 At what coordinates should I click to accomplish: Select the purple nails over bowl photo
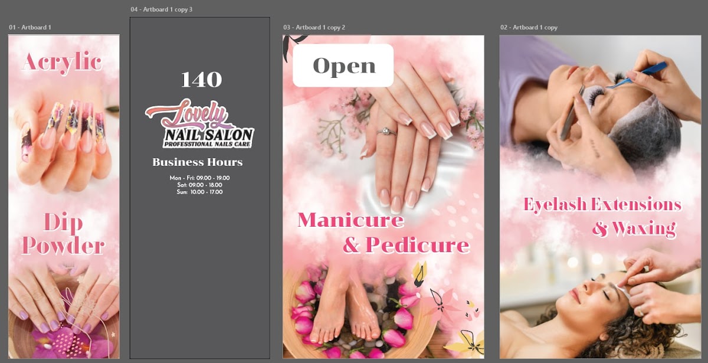[63, 313]
